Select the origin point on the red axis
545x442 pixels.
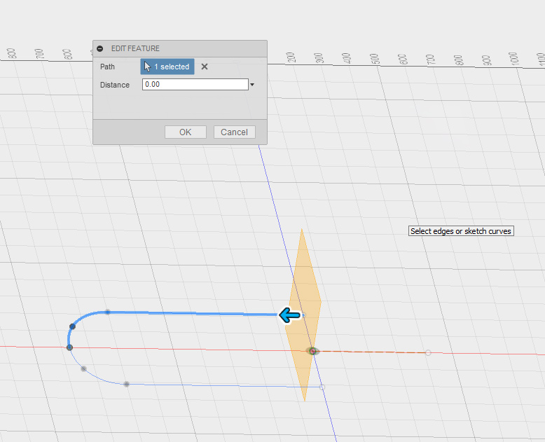312,351
